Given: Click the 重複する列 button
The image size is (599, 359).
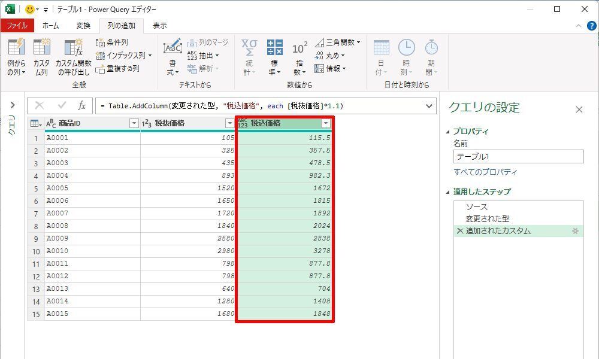Looking at the screenshot, I should [x=117, y=69].
